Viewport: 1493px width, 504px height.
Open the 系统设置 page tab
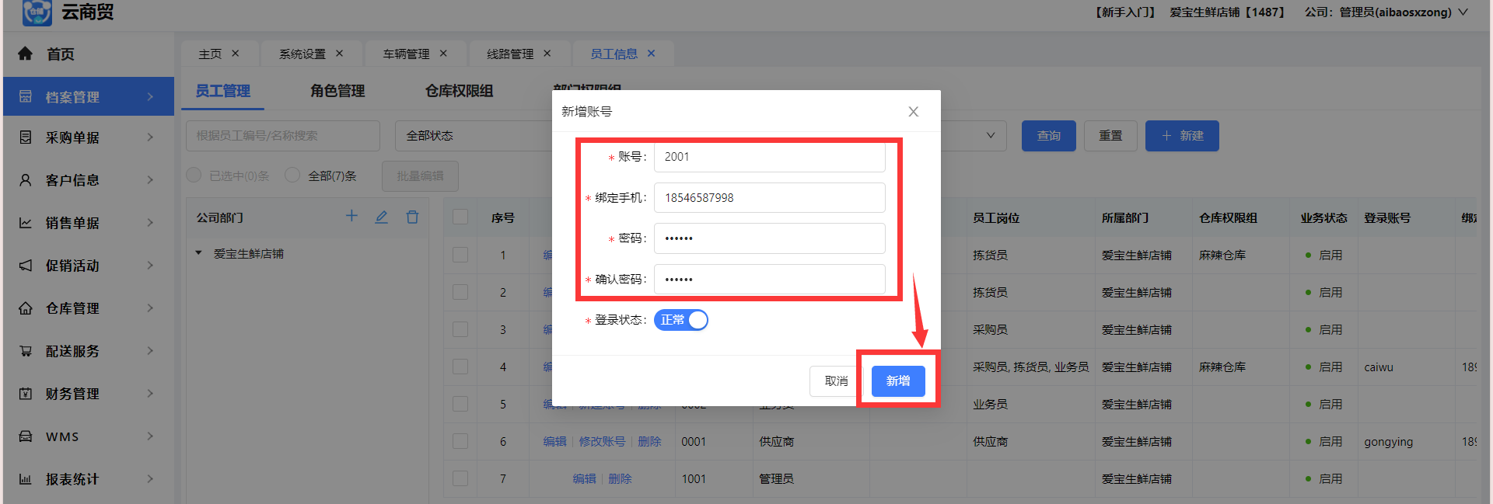[302, 54]
